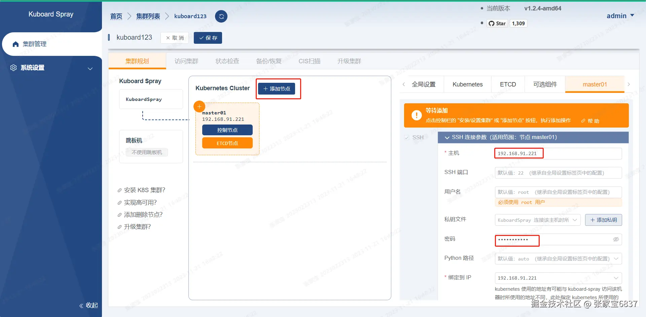646x317 pixels.
Task: Click 保存 save button
Action: click(208, 38)
